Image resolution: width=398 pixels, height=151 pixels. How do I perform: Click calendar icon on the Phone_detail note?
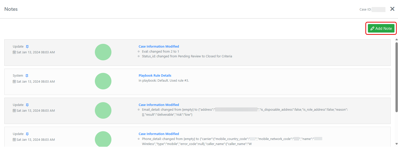click(x=14, y=140)
